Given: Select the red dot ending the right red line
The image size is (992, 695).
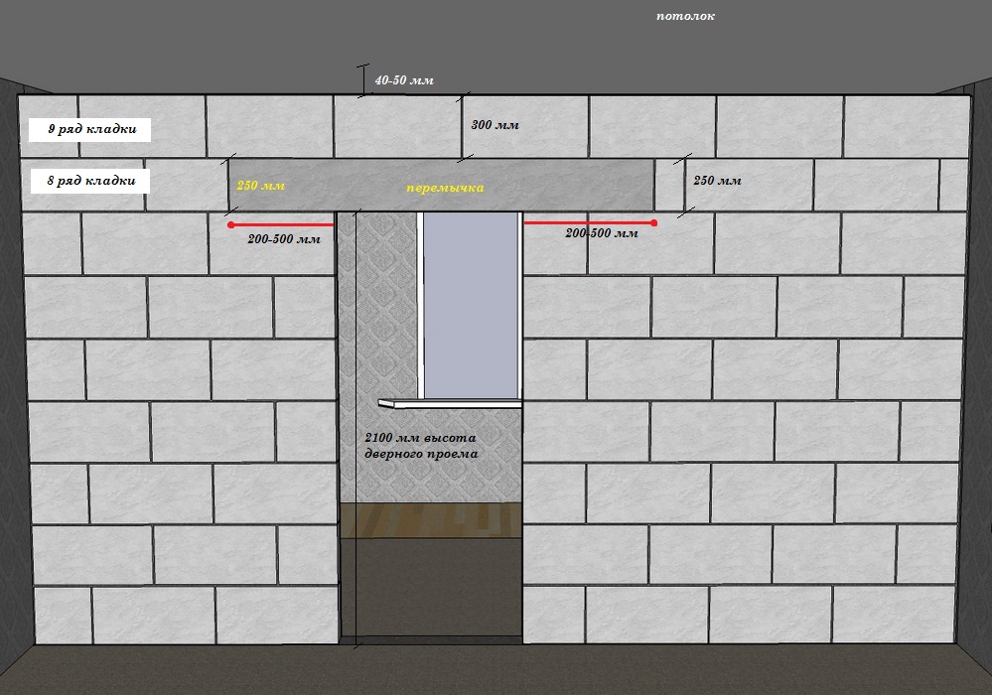Looking at the screenshot, I should pos(653,222).
